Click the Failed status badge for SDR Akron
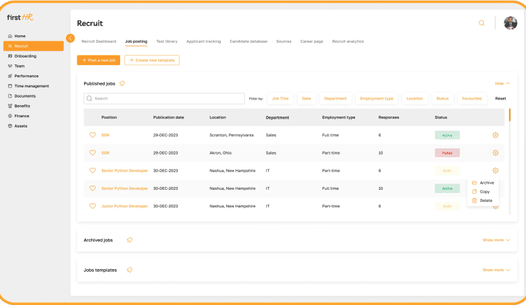 click(447, 152)
